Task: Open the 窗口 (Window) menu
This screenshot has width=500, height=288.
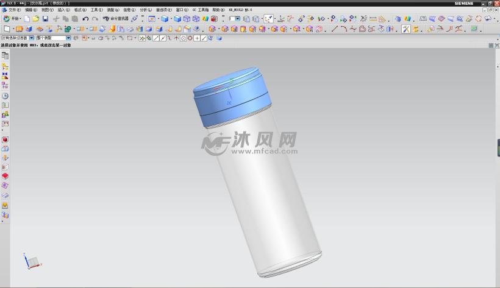Action: (182, 10)
